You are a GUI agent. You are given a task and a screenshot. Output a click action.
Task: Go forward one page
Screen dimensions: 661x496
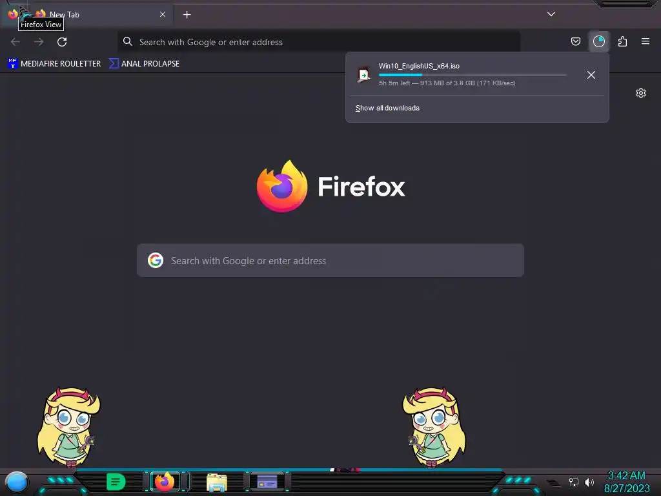click(39, 42)
